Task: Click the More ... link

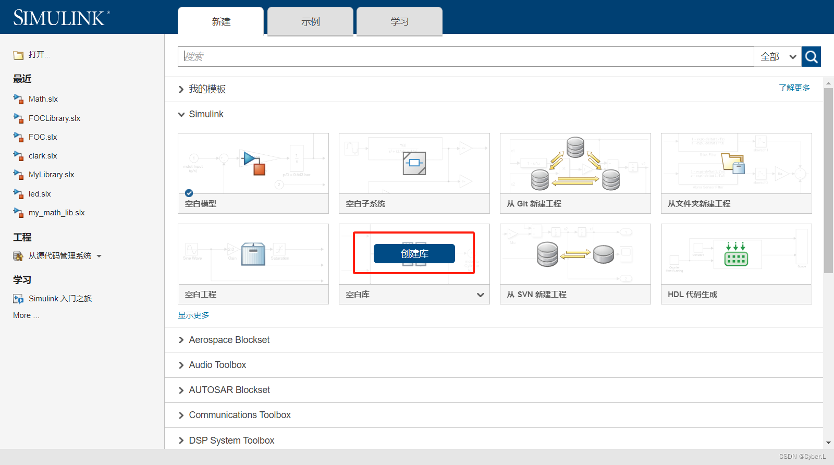Action: point(26,315)
